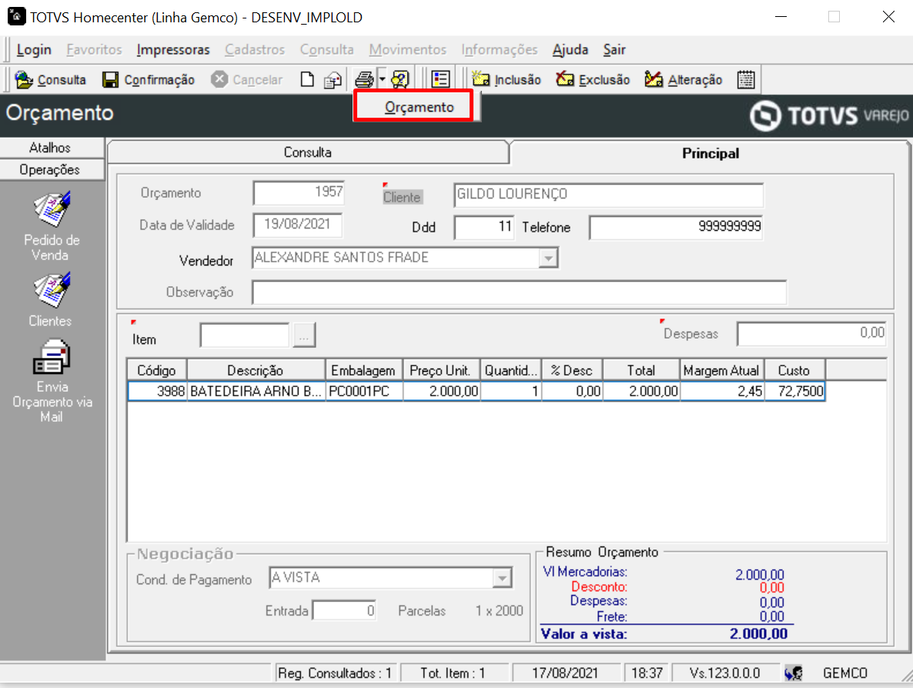The width and height of the screenshot is (913, 688).
Task: Click the Confirmação save button
Action: (148, 80)
